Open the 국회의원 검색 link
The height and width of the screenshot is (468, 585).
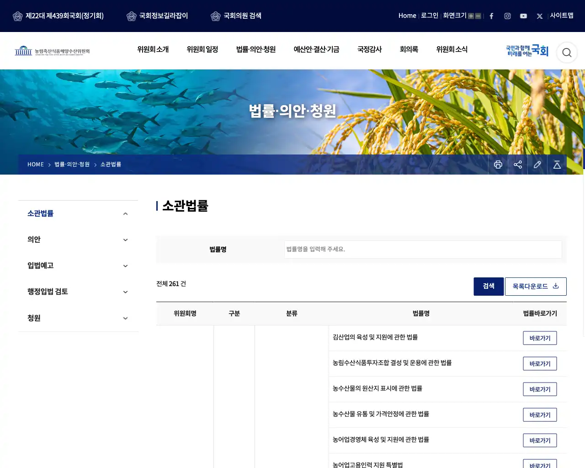pos(236,16)
